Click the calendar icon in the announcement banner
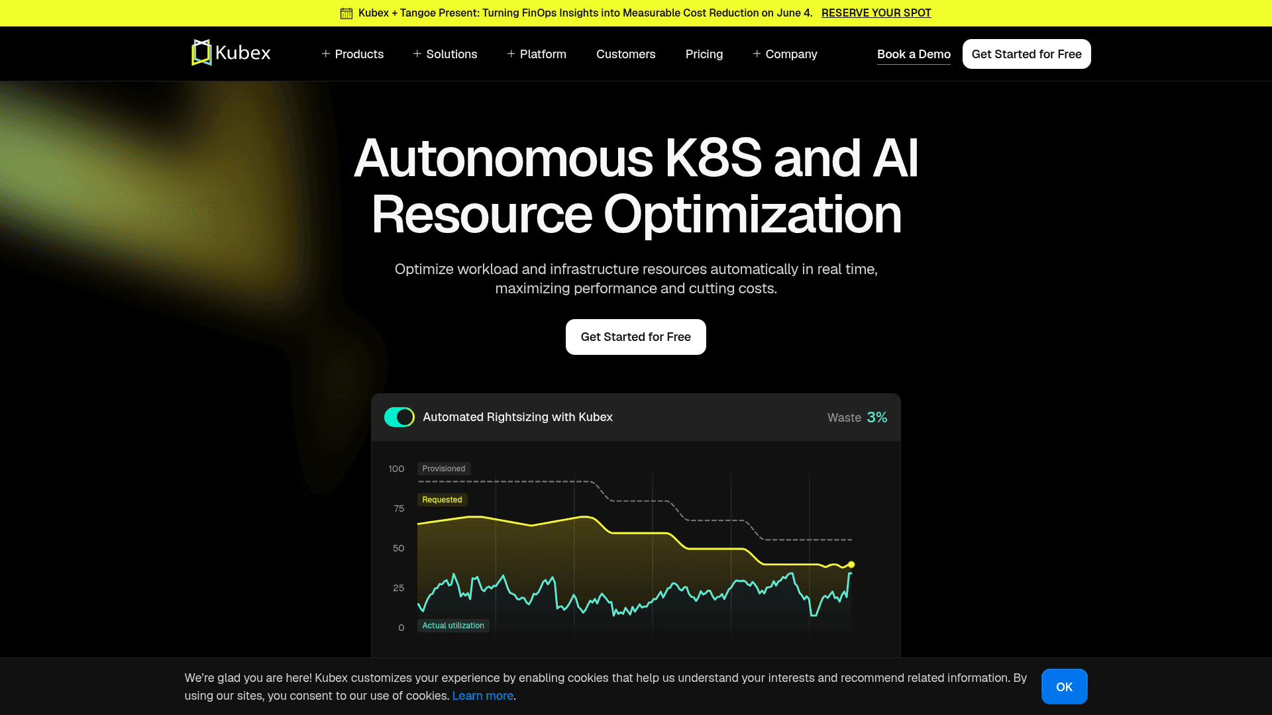This screenshot has height=715, width=1272. pyautogui.click(x=346, y=13)
